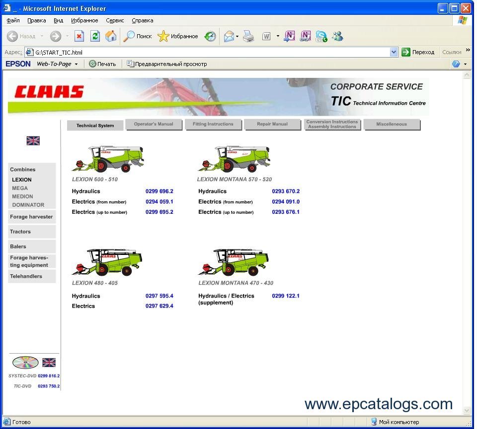
Task: Open the Mail dropdown arrow
Action: (x=237, y=36)
